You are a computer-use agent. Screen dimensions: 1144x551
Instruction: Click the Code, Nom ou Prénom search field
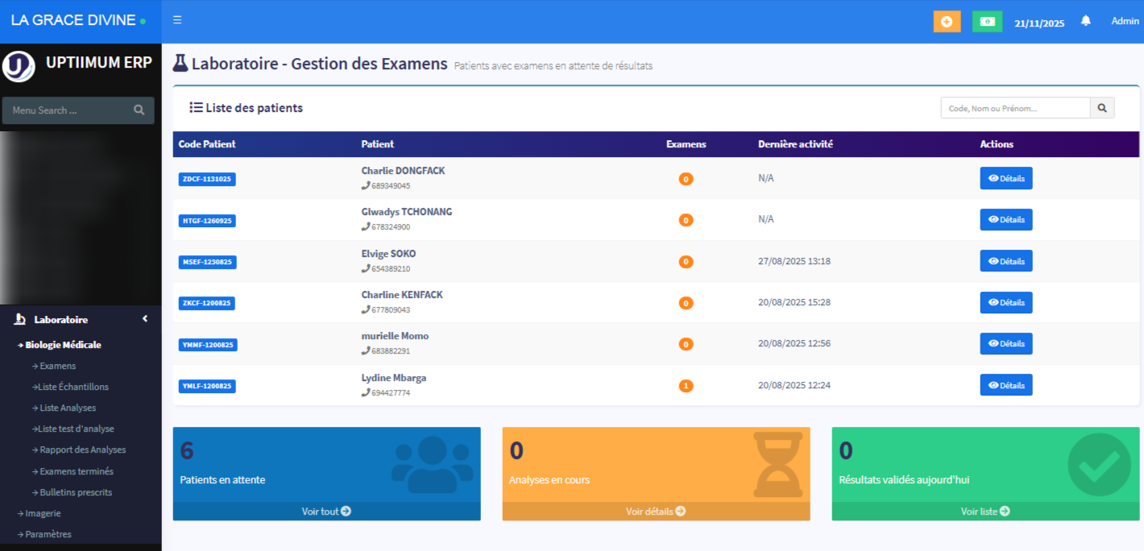(x=1014, y=106)
